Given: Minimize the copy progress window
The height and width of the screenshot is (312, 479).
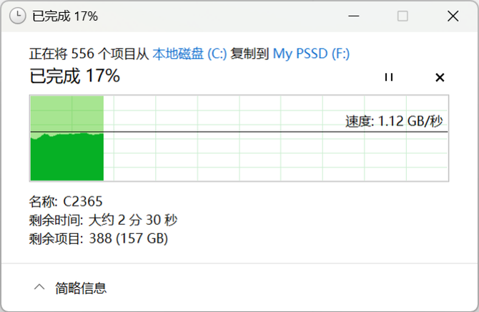Looking at the screenshot, I should tap(354, 16).
